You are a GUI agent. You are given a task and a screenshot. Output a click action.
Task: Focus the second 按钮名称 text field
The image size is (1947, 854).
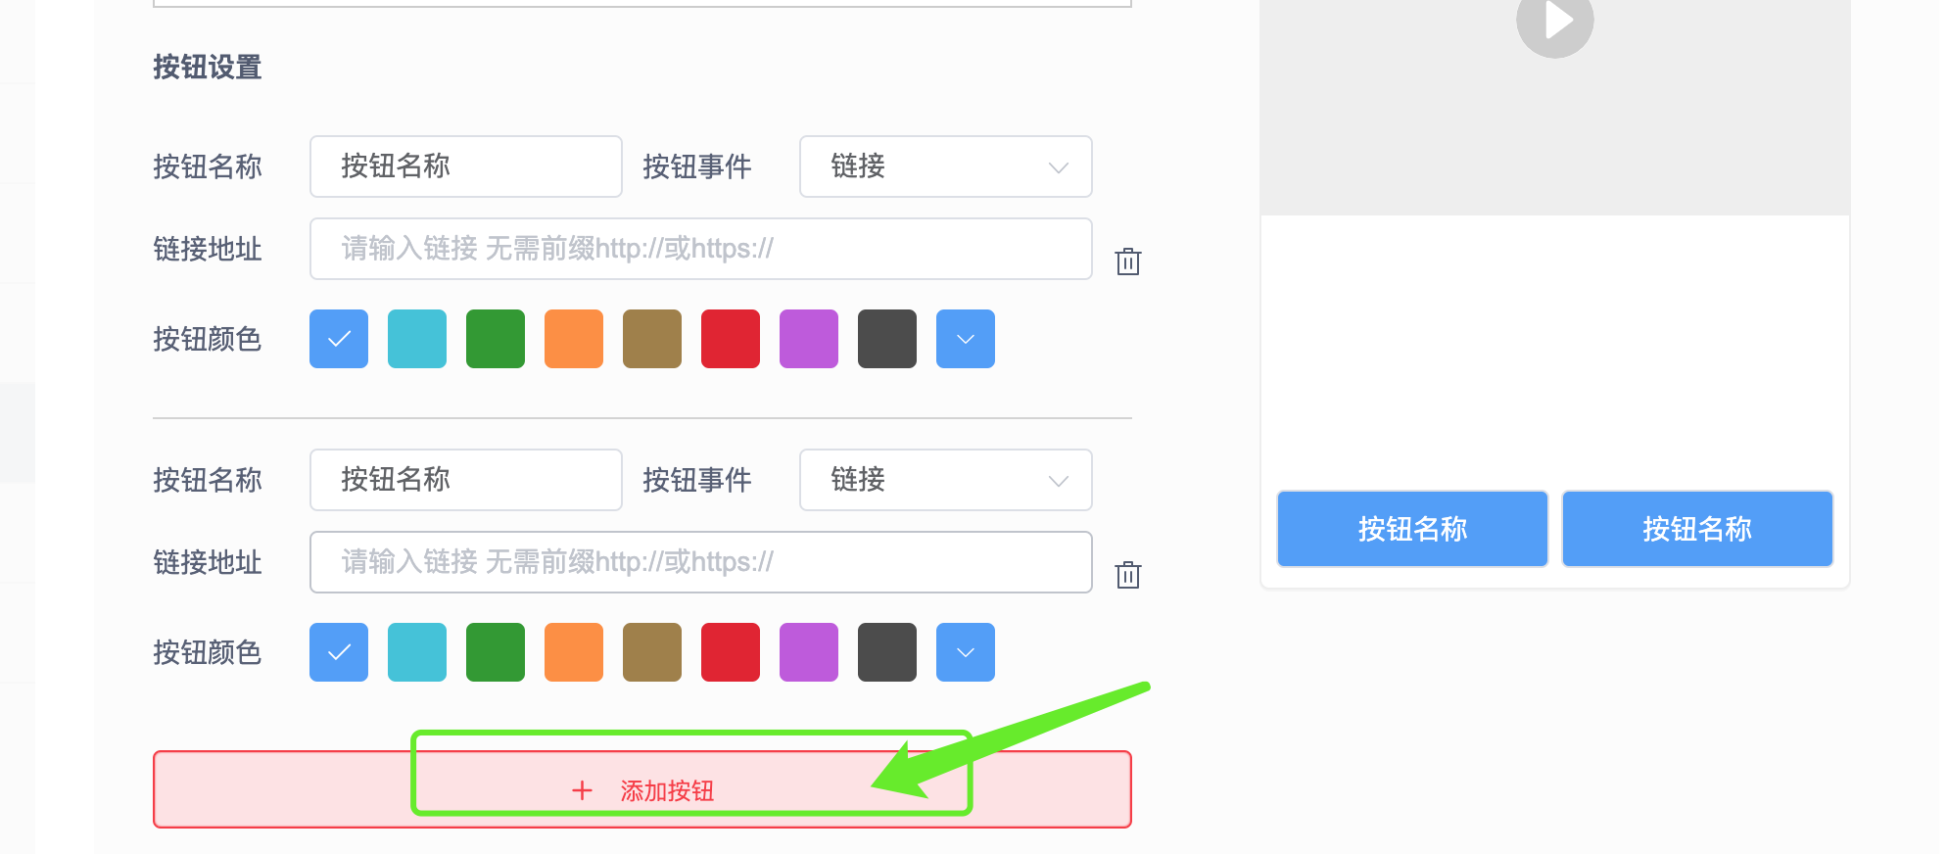pyautogui.click(x=466, y=480)
